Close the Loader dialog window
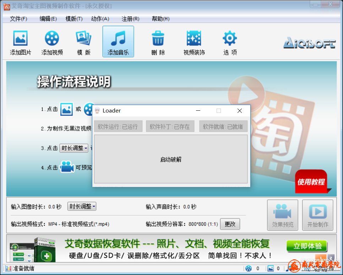 (239, 111)
